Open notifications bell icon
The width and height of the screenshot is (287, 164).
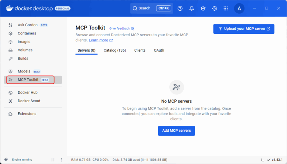(192, 8)
